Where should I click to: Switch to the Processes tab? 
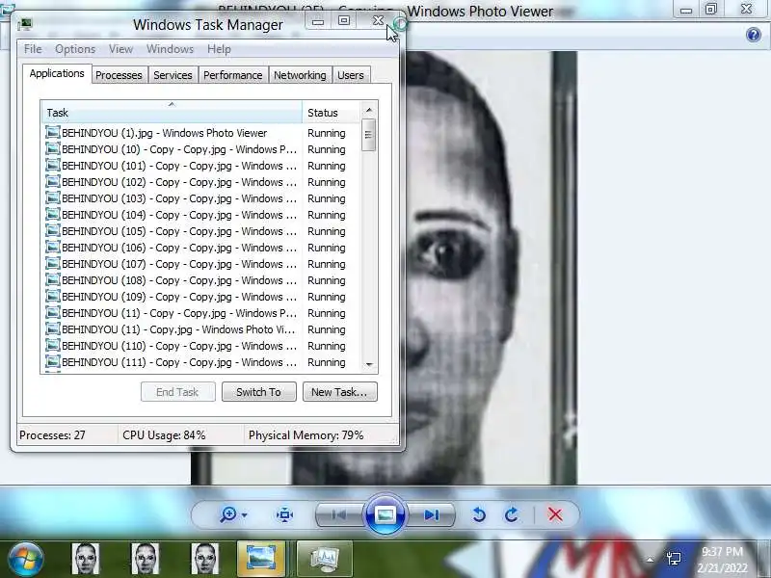119,75
